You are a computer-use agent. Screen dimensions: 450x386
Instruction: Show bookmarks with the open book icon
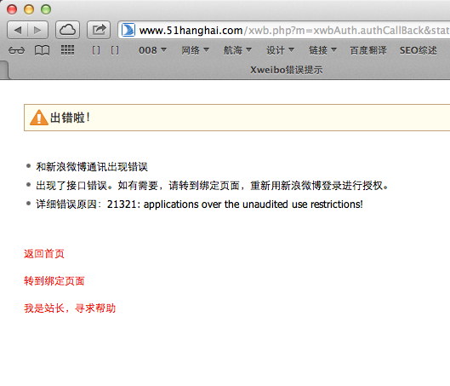coord(42,50)
